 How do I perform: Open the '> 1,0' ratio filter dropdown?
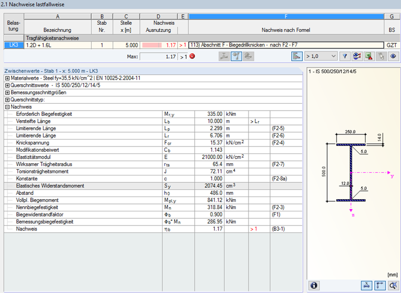tap(321, 56)
